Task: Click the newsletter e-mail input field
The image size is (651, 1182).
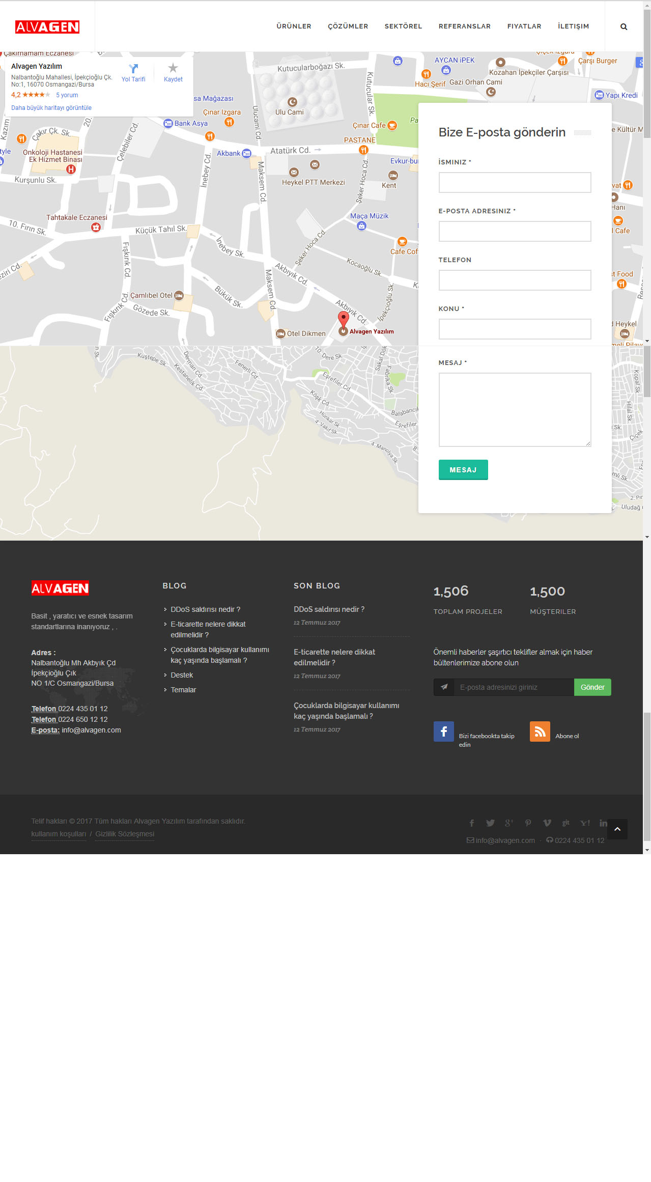Action: [x=514, y=687]
